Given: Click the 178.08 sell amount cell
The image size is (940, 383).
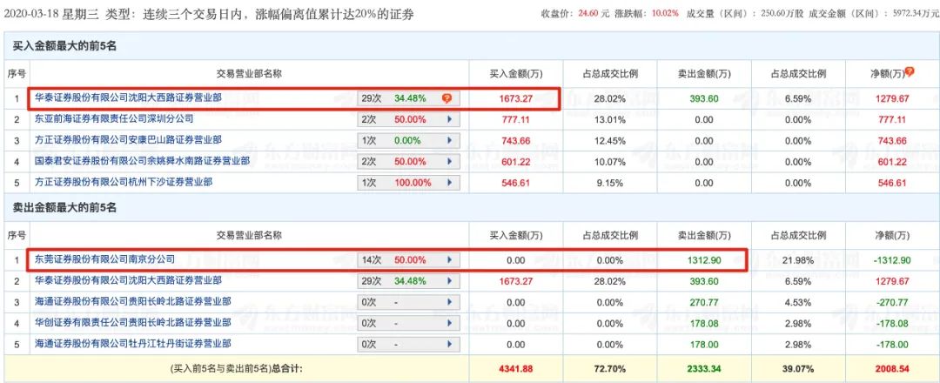Looking at the screenshot, I should pyautogui.click(x=704, y=323).
